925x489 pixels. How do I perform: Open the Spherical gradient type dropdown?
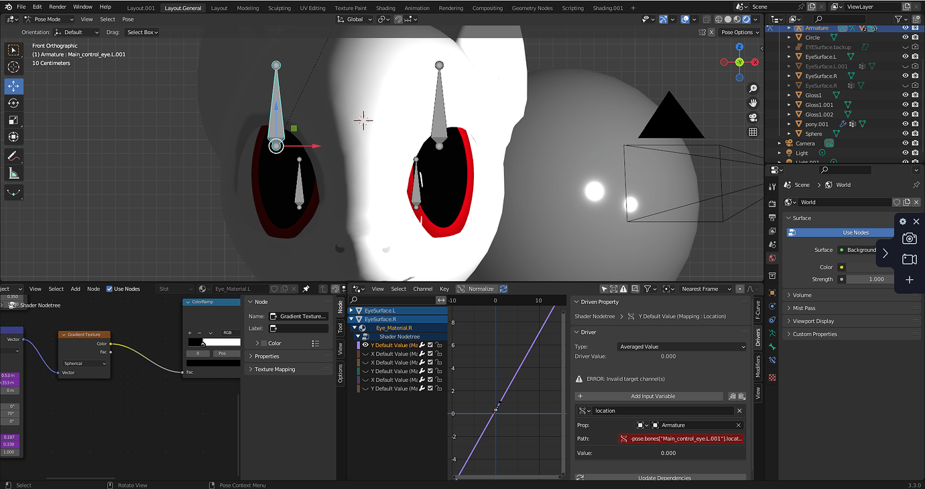pos(84,363)
